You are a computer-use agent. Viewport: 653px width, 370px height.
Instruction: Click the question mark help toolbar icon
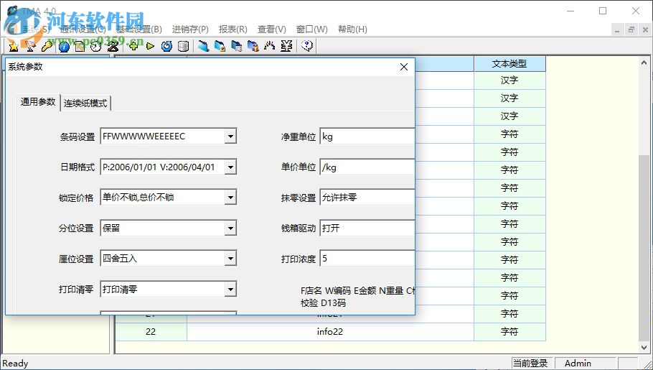[x=307, y=46]
